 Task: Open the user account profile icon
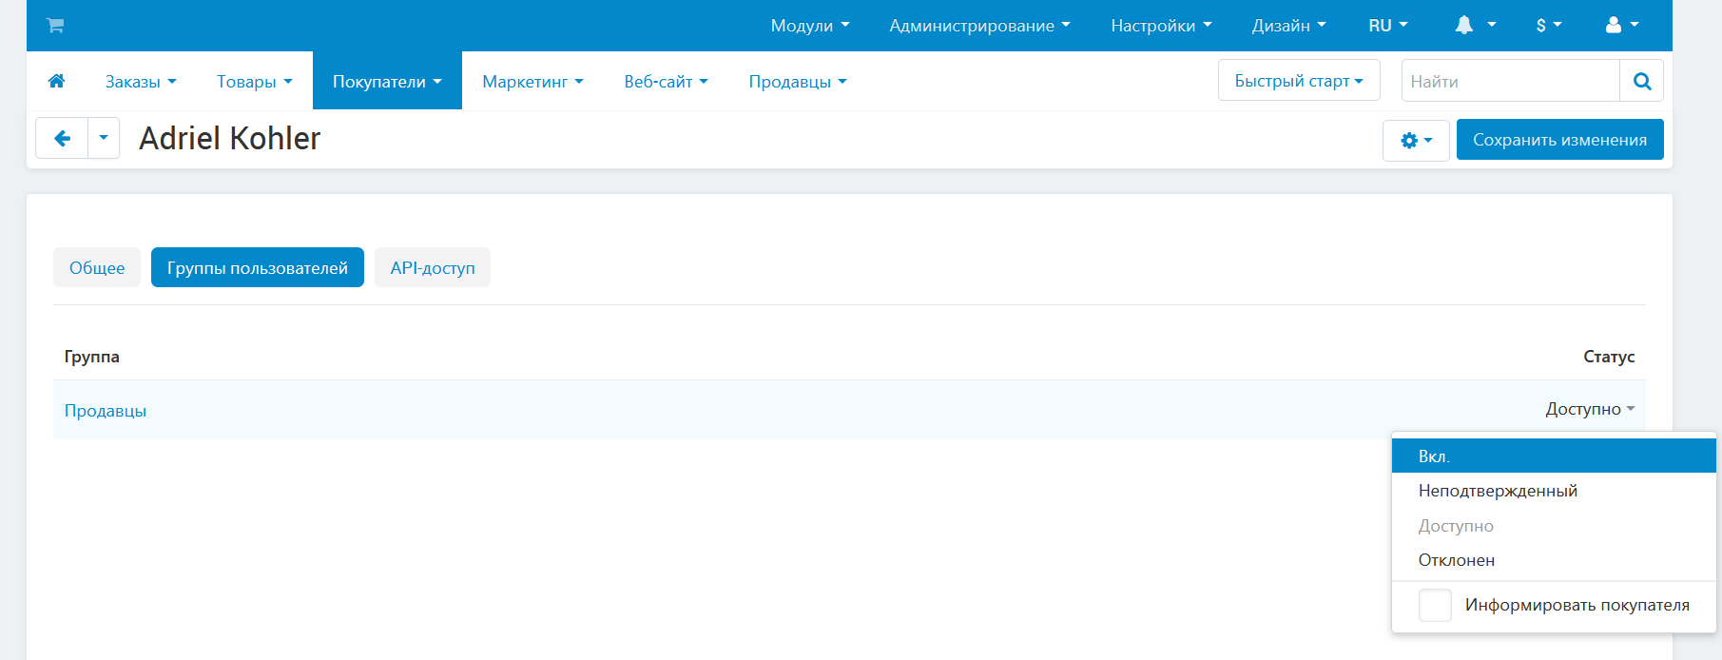point(1621,26)
